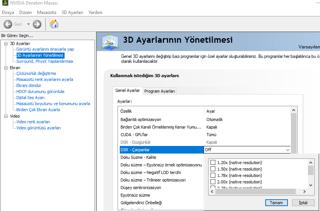
Task: Click DSR list scroll up arrow
Action: point(311,163)
